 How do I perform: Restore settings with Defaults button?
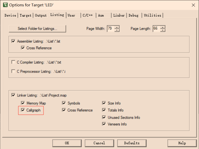click(x=132, y=143)
